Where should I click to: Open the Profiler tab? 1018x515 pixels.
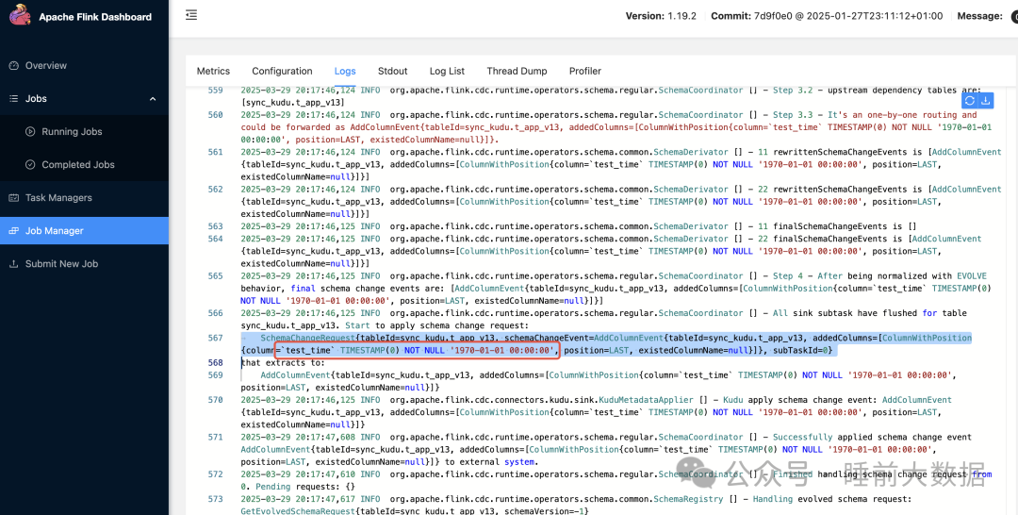(x=585, y=72)
